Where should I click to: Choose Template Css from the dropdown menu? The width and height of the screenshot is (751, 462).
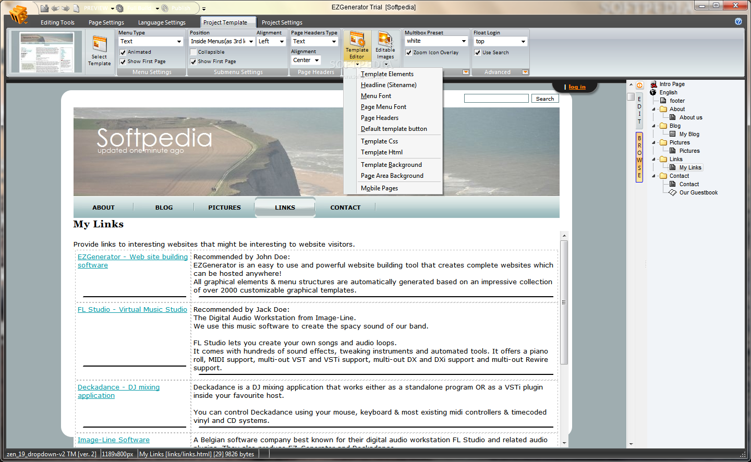pos(393,141)
